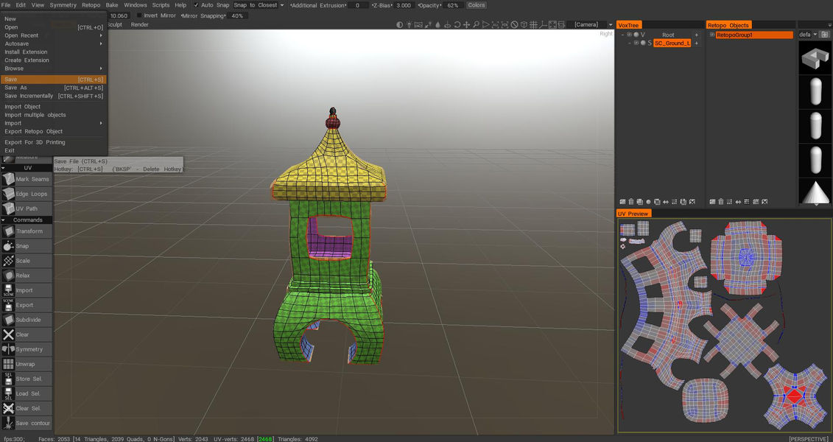Click the Colors button
Image resolution: width=833 pixels, height=442 pixels.
tap(477, 4)
